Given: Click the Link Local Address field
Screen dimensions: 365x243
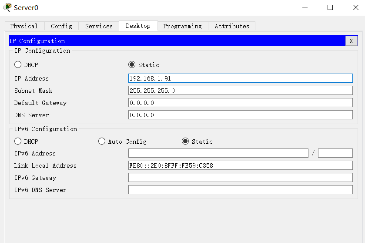Looking at the screenshot, I should tap(241, 165).
